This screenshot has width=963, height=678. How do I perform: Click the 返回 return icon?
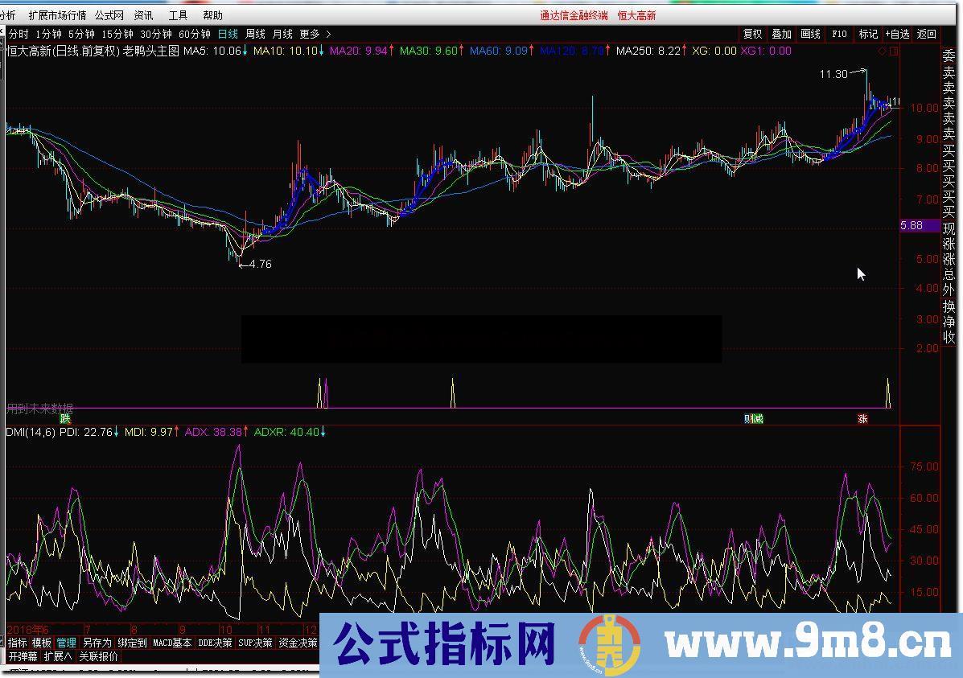pyautogui.click(x=928, y=35)
